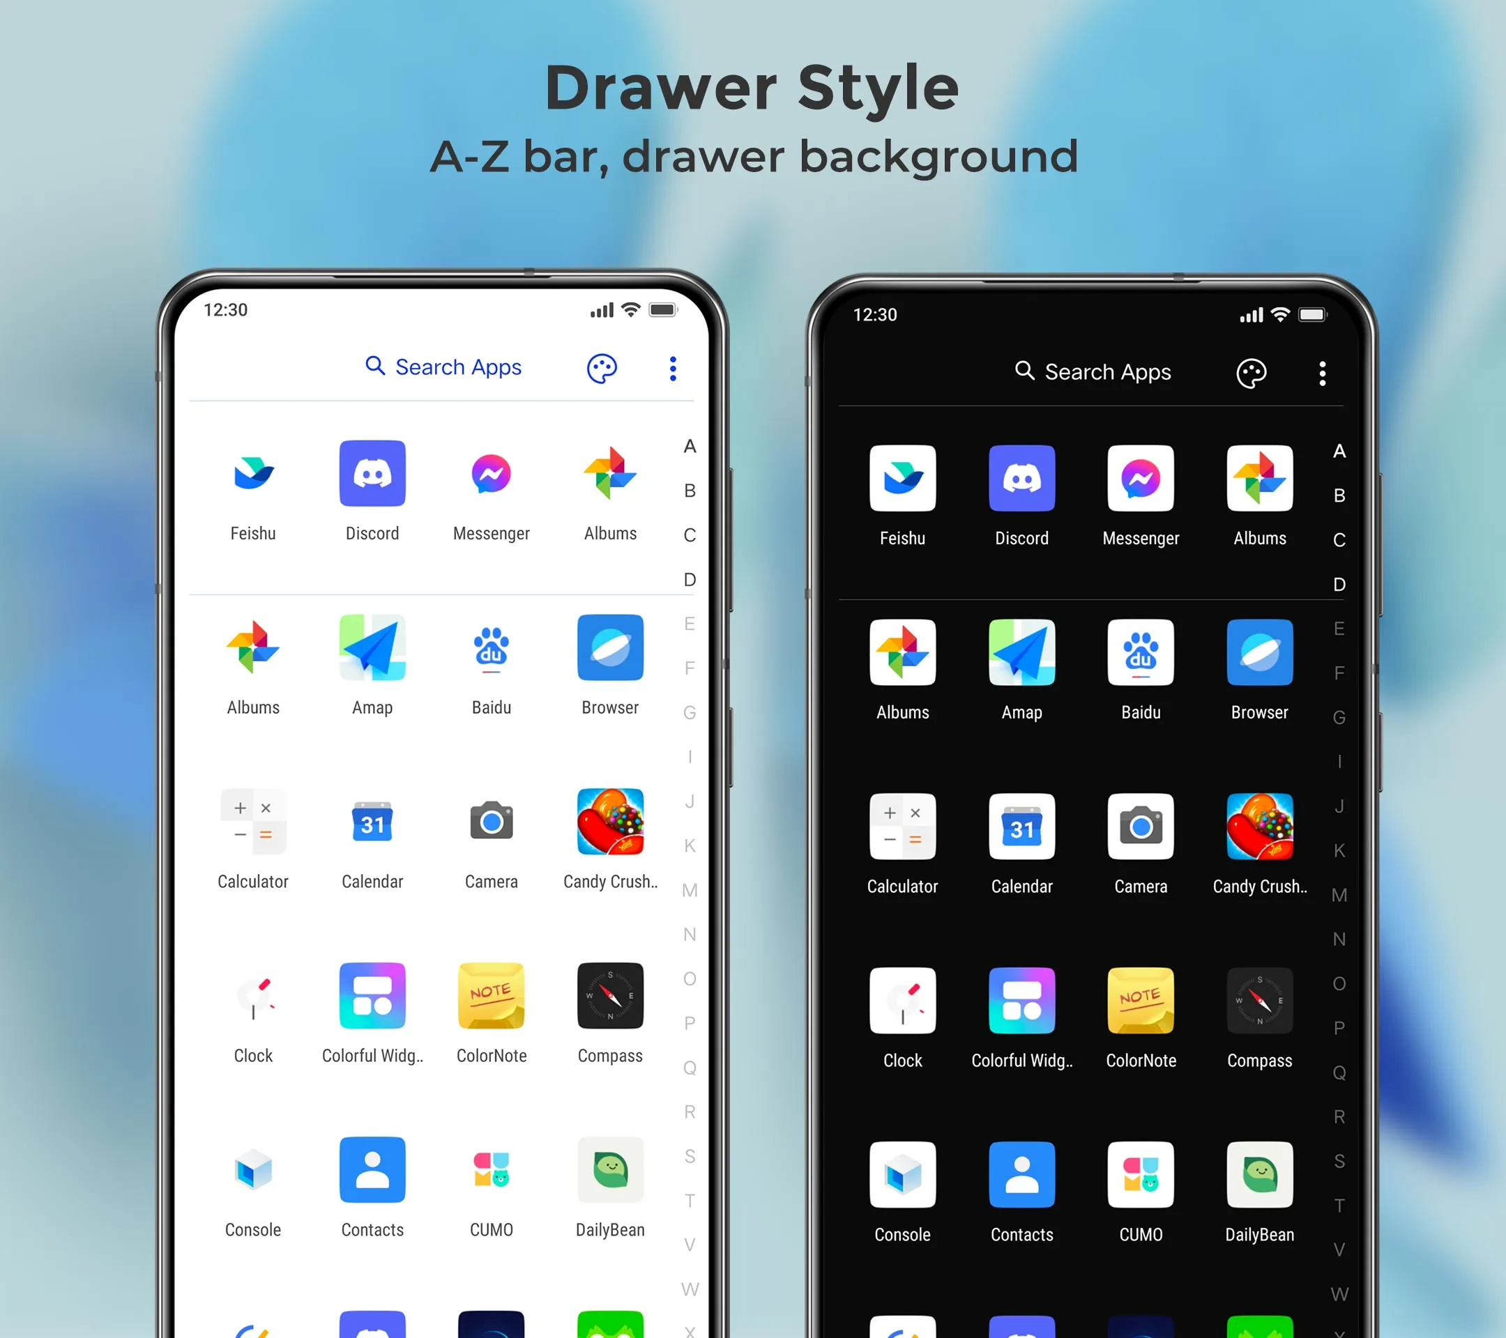Tap the palette icon on light theme
The image size is (1506, 1338).
click(x=603, y=368)
